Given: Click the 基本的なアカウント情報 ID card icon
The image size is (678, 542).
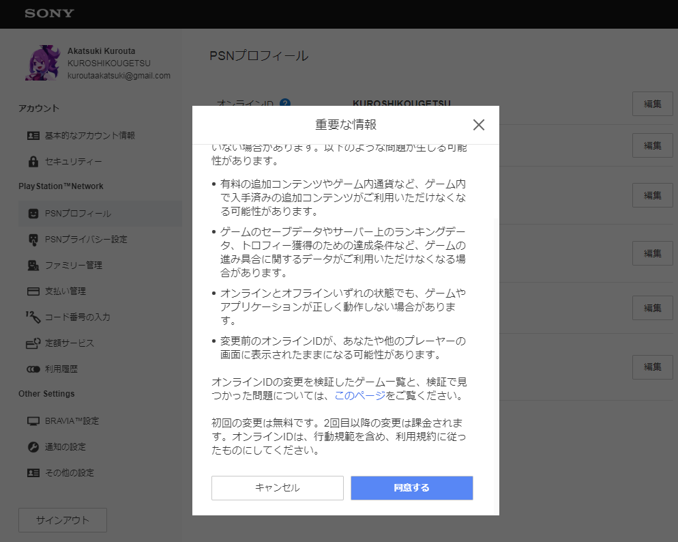Looking at the screenshot, I should (33, 136).
